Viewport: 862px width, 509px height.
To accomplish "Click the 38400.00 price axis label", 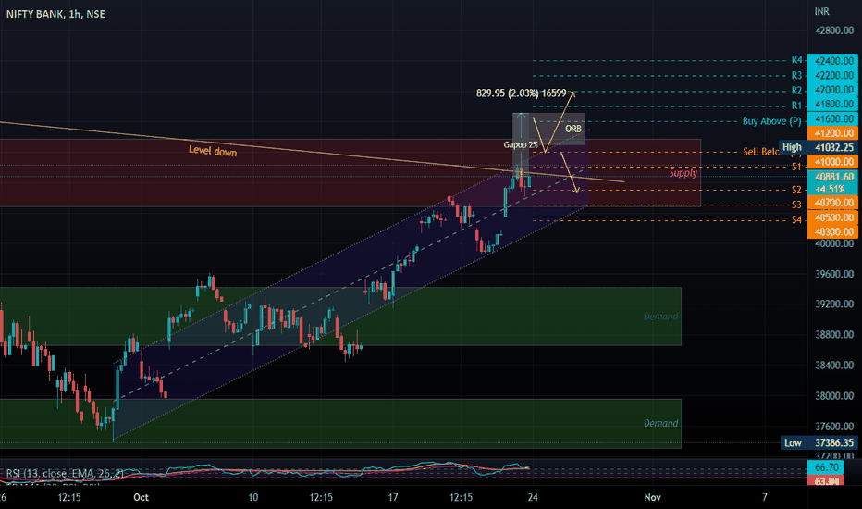I will pos(834,365).
